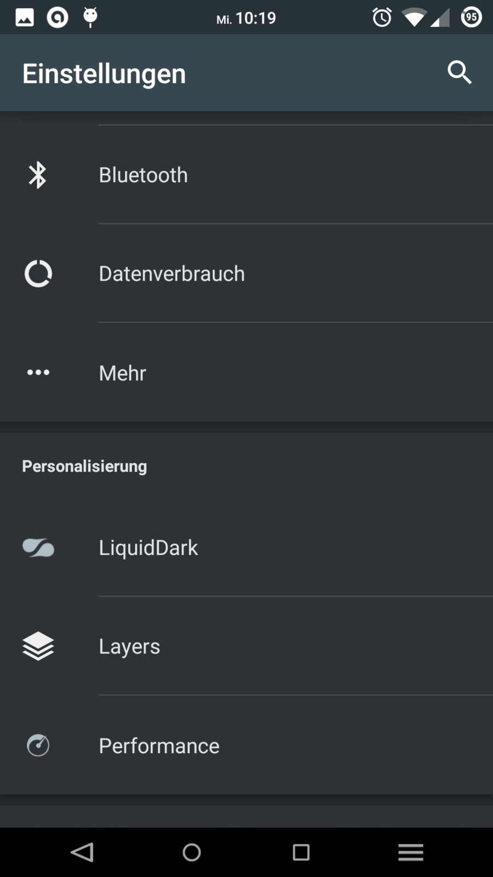Tap the battery 95 status indicator

coord(471,18)
